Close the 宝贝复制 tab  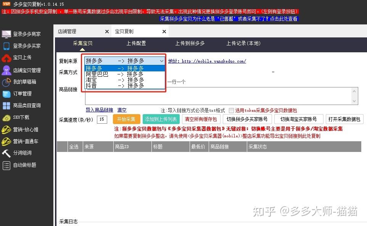click(x=164, y=31)
